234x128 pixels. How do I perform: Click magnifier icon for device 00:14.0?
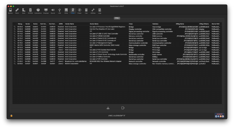(x=15, y=34)
